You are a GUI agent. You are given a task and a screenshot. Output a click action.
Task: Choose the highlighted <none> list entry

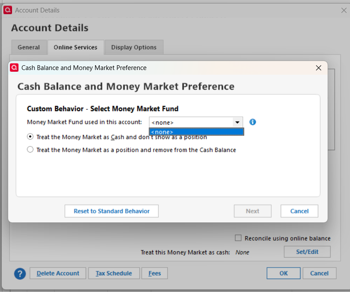[196, 132]
